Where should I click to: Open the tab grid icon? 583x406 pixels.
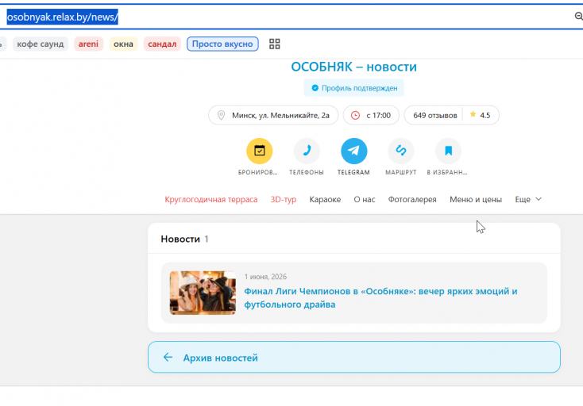point(274,44)
